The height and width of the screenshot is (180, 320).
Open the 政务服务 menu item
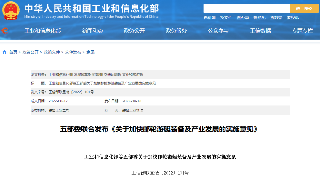176,30
